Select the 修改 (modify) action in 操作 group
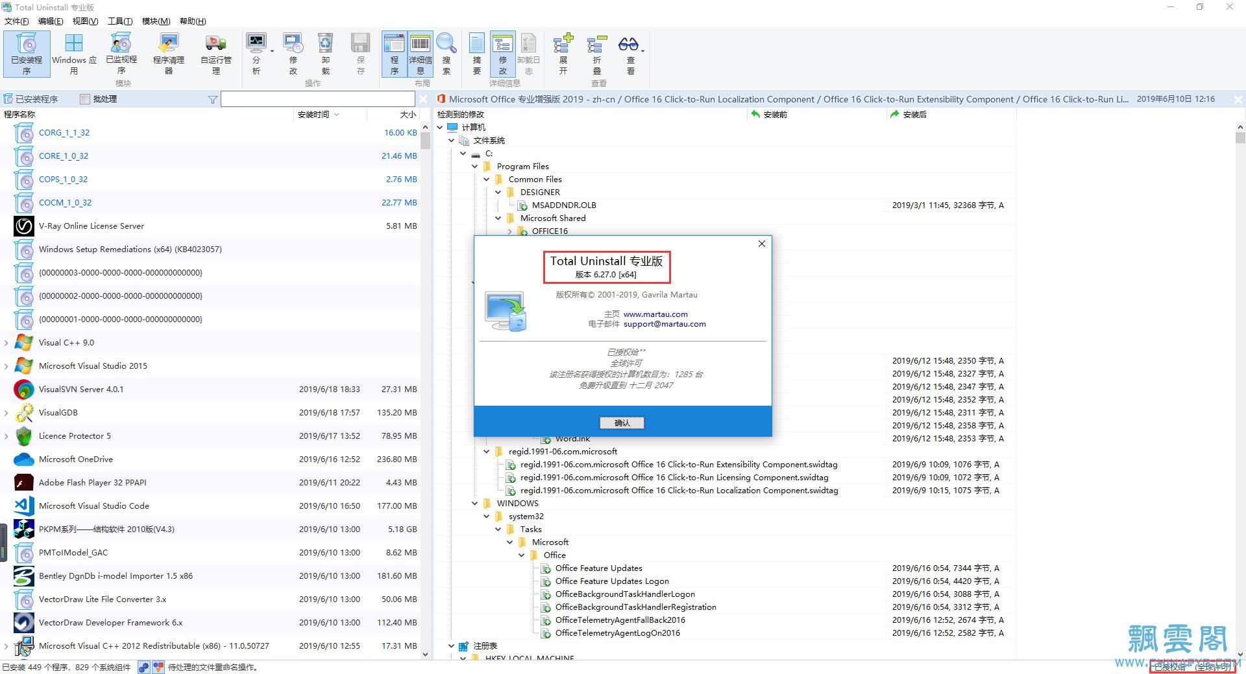Screen dimensions: 1246x674 (x=293, y=54)
